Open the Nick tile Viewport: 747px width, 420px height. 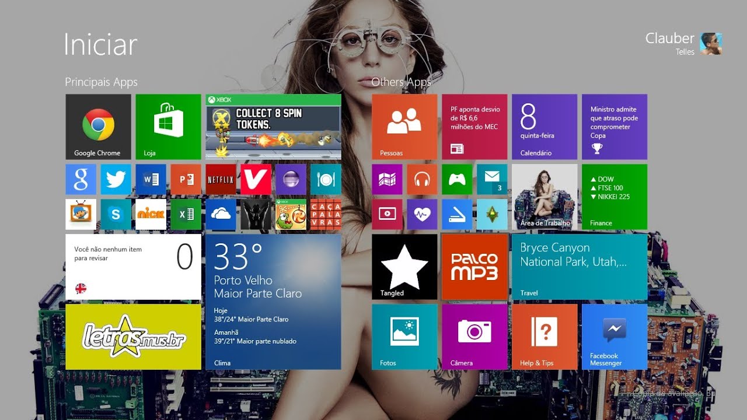(151, 215)
